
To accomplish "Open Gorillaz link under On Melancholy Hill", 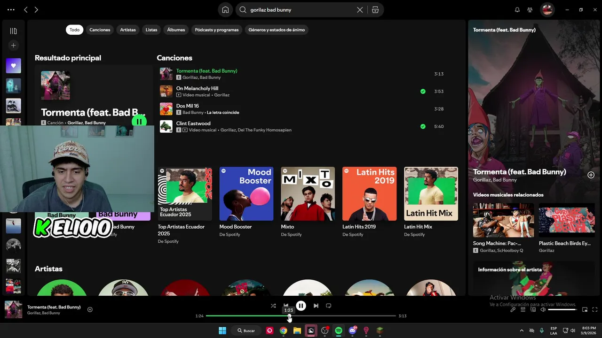I will [x=222, y=95].
